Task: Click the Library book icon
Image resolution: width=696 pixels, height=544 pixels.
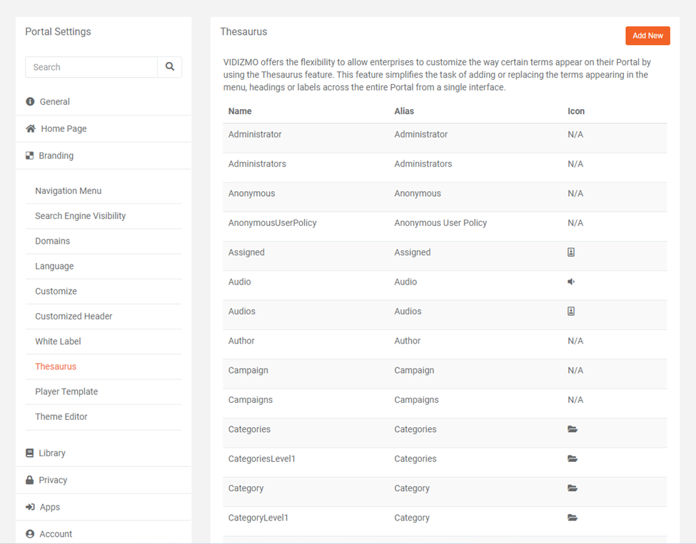Action: point(30,453)
